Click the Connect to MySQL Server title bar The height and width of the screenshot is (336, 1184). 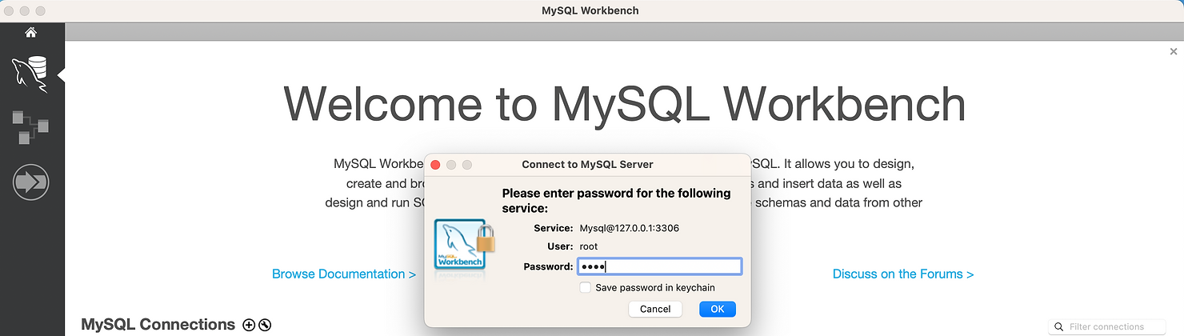[x=587, y=165]
